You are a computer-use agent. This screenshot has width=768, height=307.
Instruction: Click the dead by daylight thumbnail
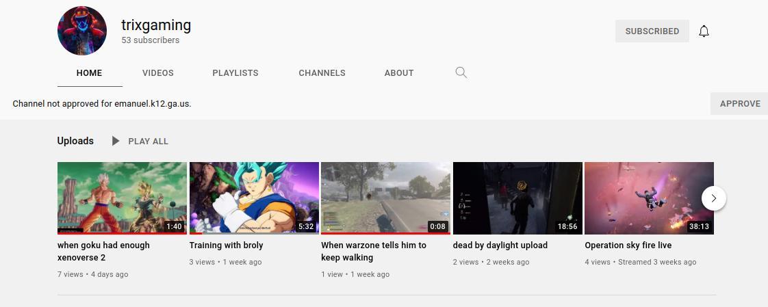coord(517,198)
